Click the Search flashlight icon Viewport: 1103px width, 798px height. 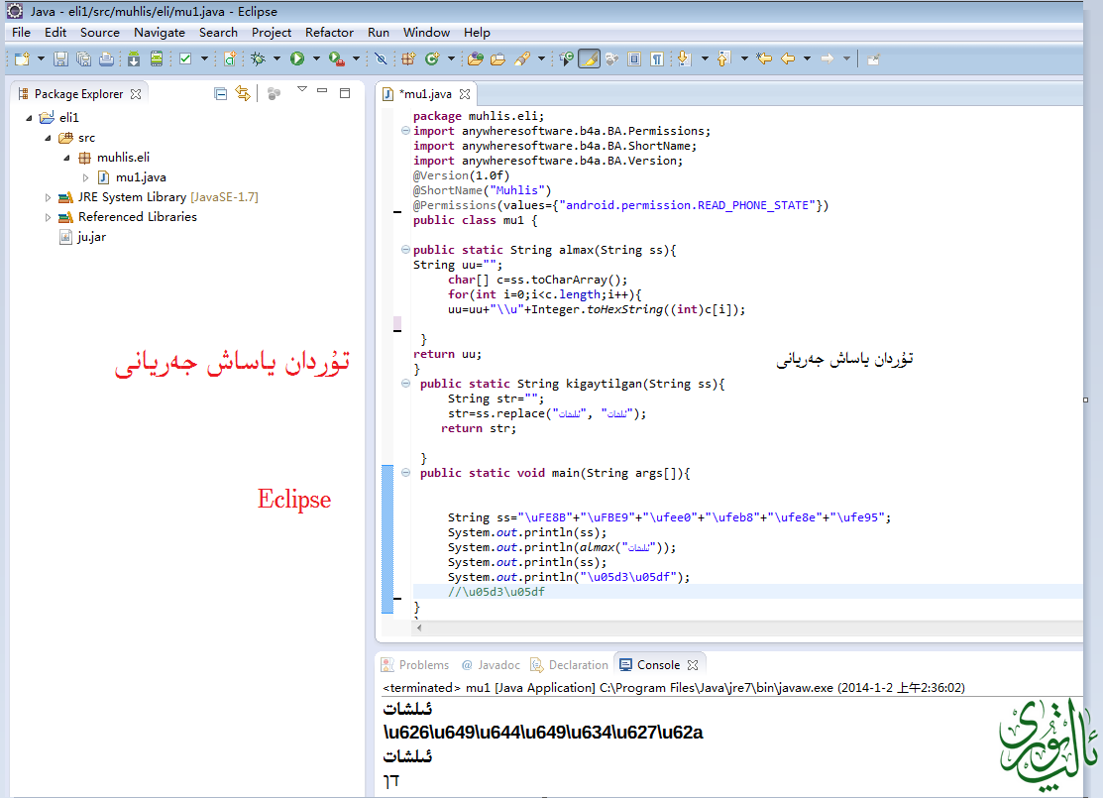[x=522, y=59]
